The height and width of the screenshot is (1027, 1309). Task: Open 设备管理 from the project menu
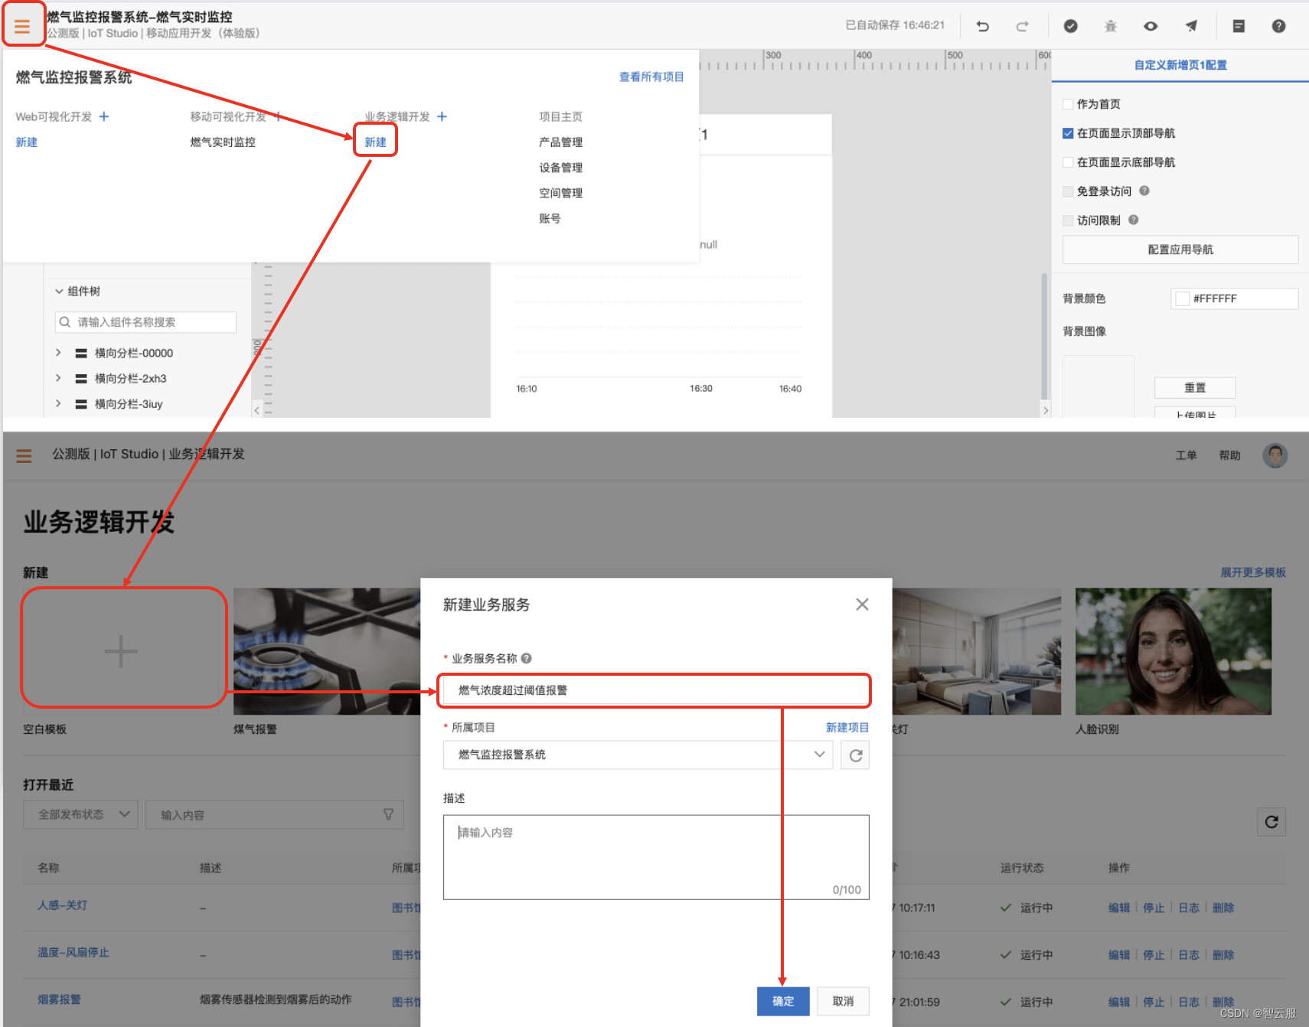(560, 168)
